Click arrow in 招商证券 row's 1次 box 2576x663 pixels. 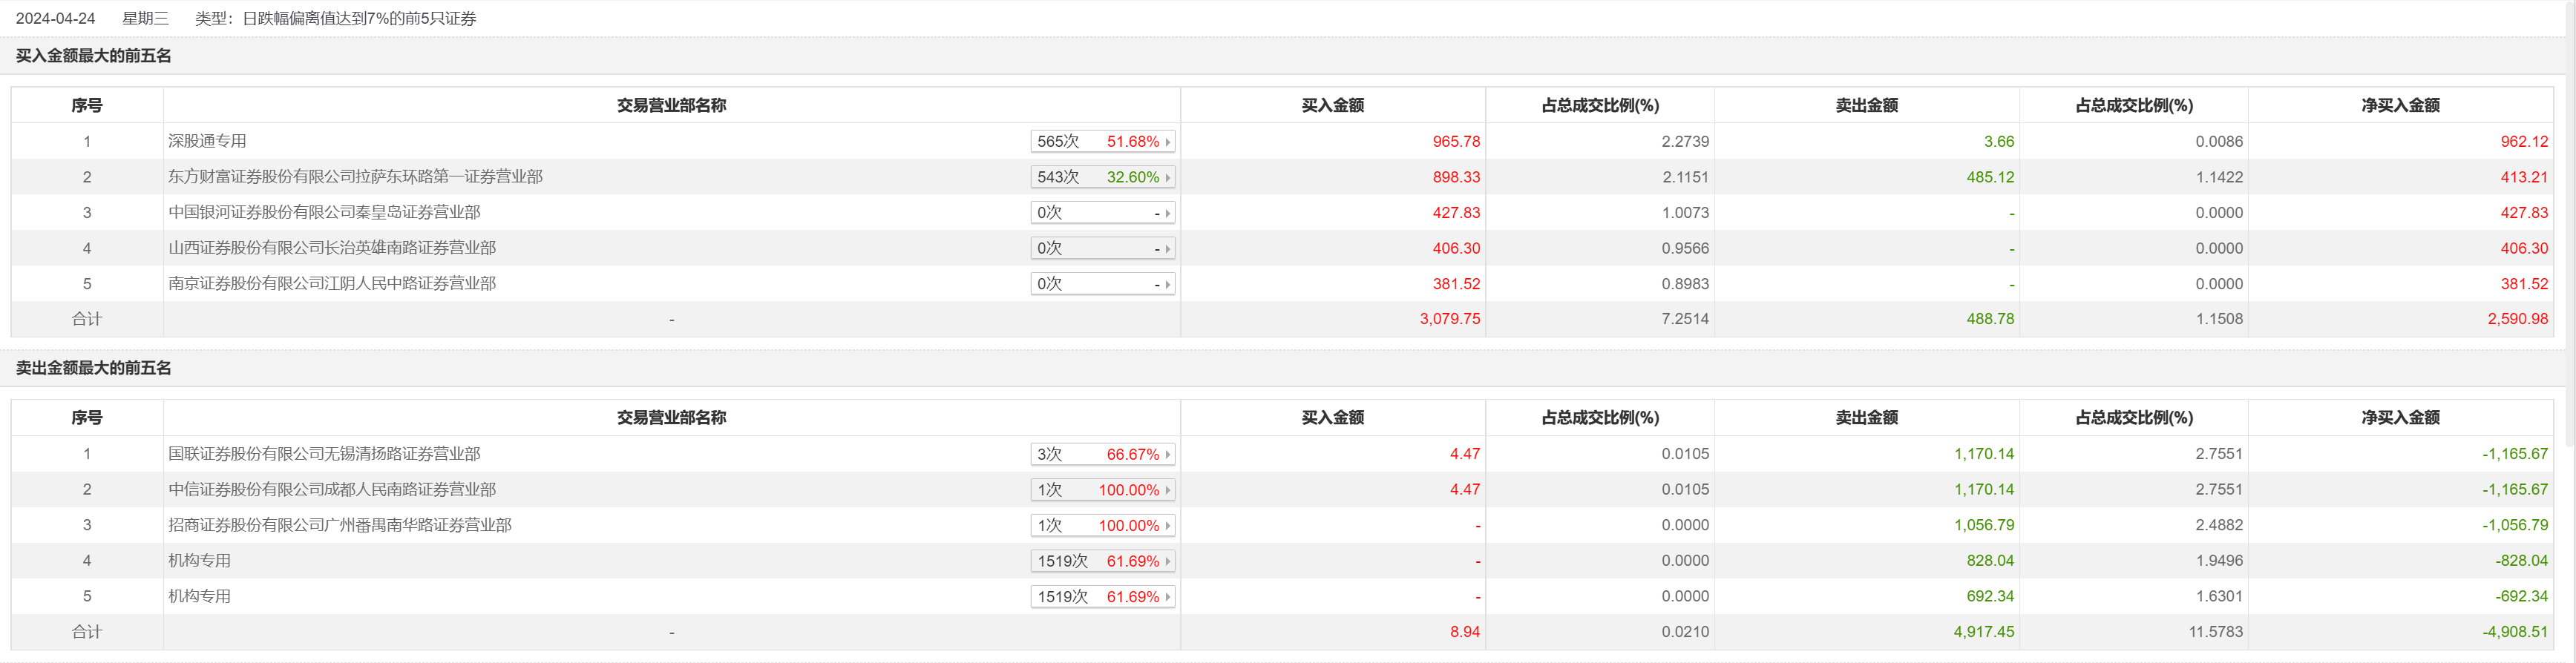tap(1167, 526)
